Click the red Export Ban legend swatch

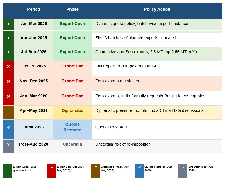51,171
